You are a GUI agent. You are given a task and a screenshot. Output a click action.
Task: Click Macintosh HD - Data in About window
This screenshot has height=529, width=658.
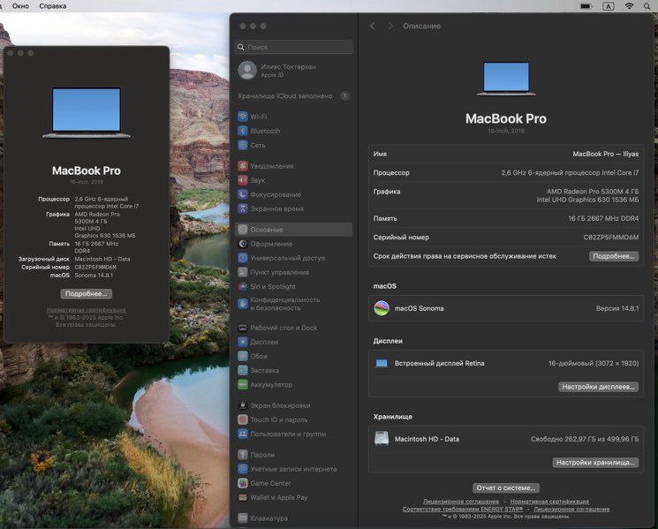pos(102,260)
